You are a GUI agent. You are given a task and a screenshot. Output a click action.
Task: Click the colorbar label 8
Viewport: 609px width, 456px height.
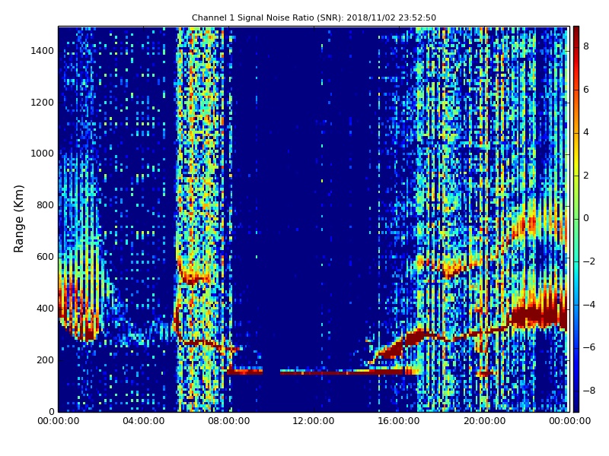tap(586, 46)
